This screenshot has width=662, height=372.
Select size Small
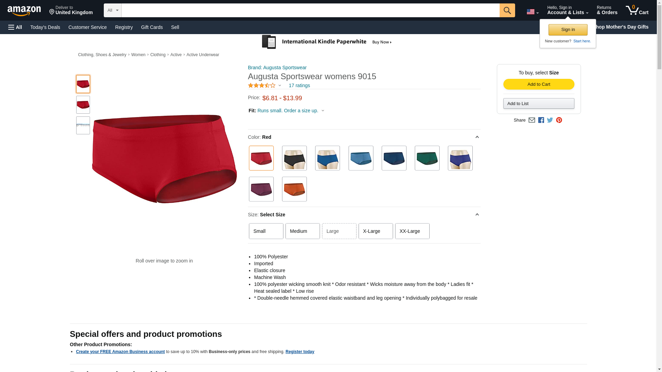(x=266, y=231)
